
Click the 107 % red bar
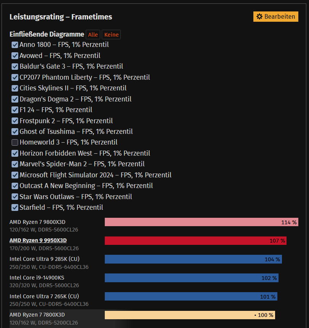[x=195, y=241]
